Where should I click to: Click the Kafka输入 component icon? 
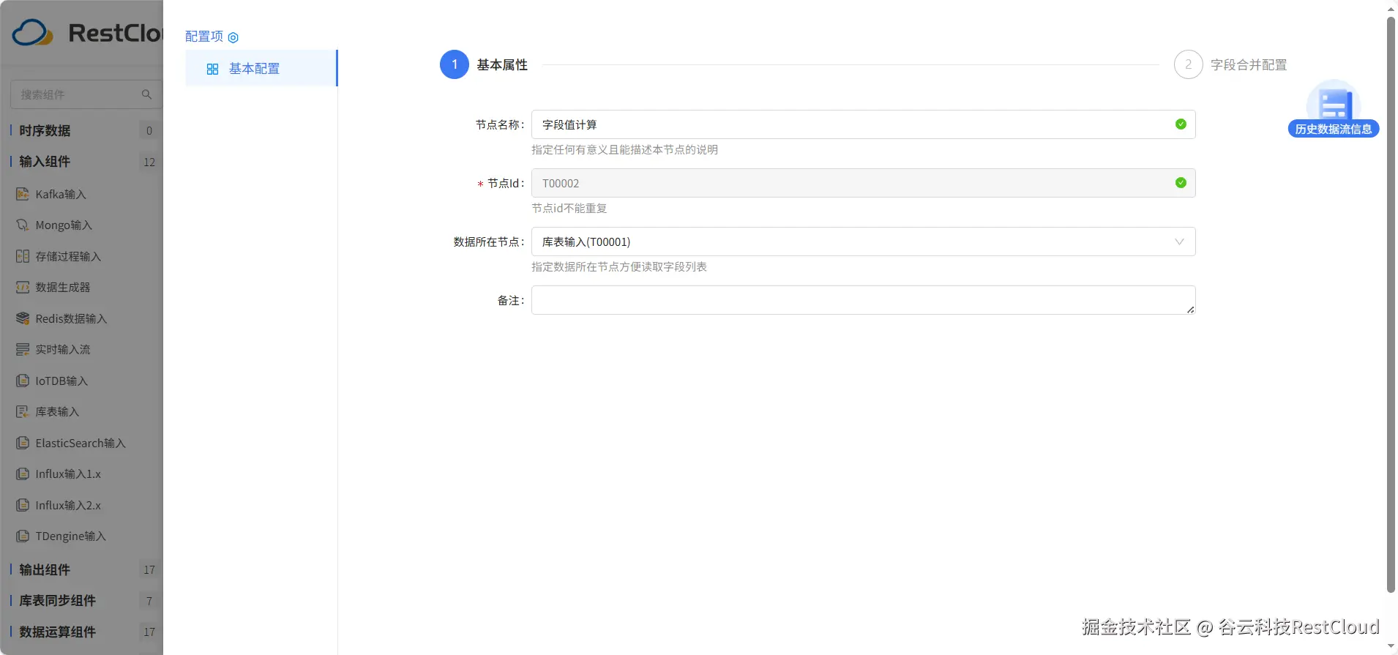[23, 194]
